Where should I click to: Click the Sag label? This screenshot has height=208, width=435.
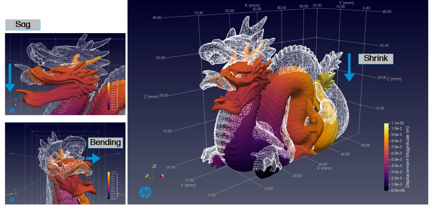coord(22,25)
